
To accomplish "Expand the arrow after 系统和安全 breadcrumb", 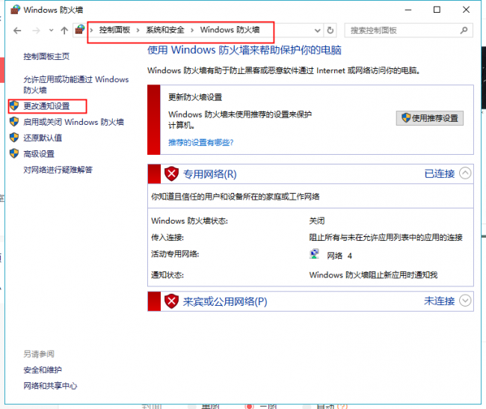I will tap(192, 30).
